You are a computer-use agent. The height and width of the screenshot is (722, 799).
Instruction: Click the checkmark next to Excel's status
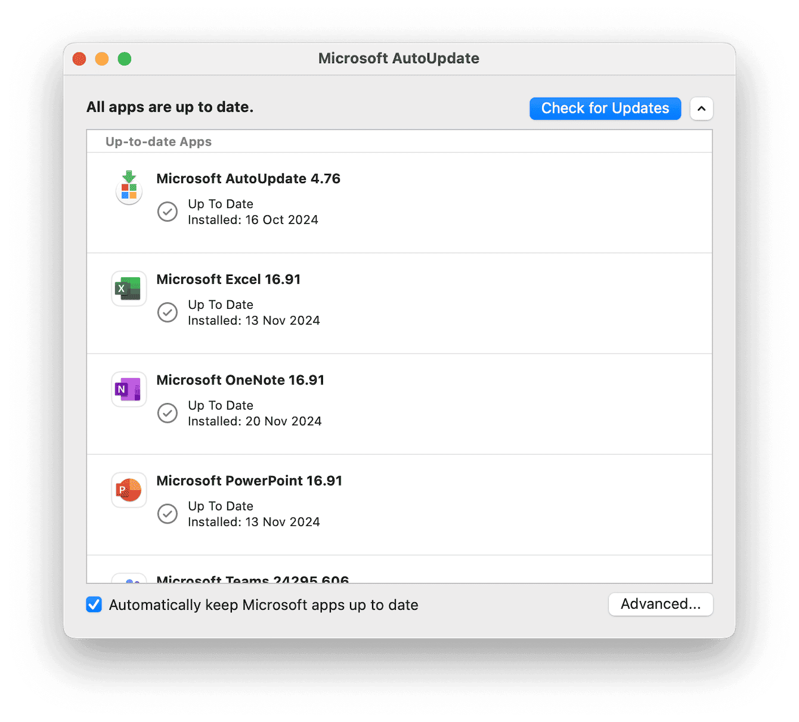(168, 312)
